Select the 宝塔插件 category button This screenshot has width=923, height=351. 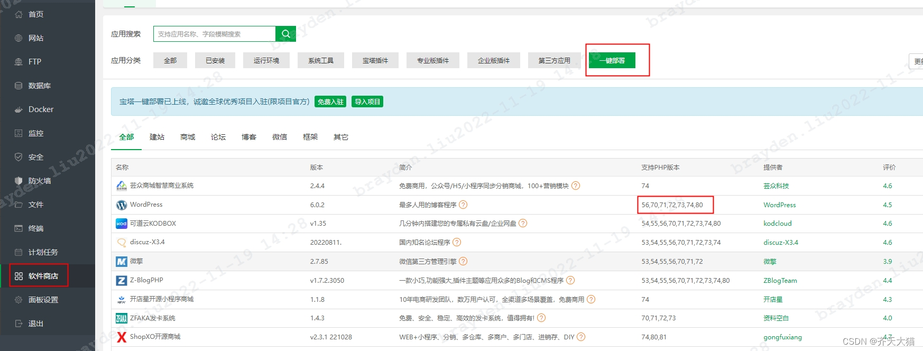pyautogui.click(x=375, y=60)
